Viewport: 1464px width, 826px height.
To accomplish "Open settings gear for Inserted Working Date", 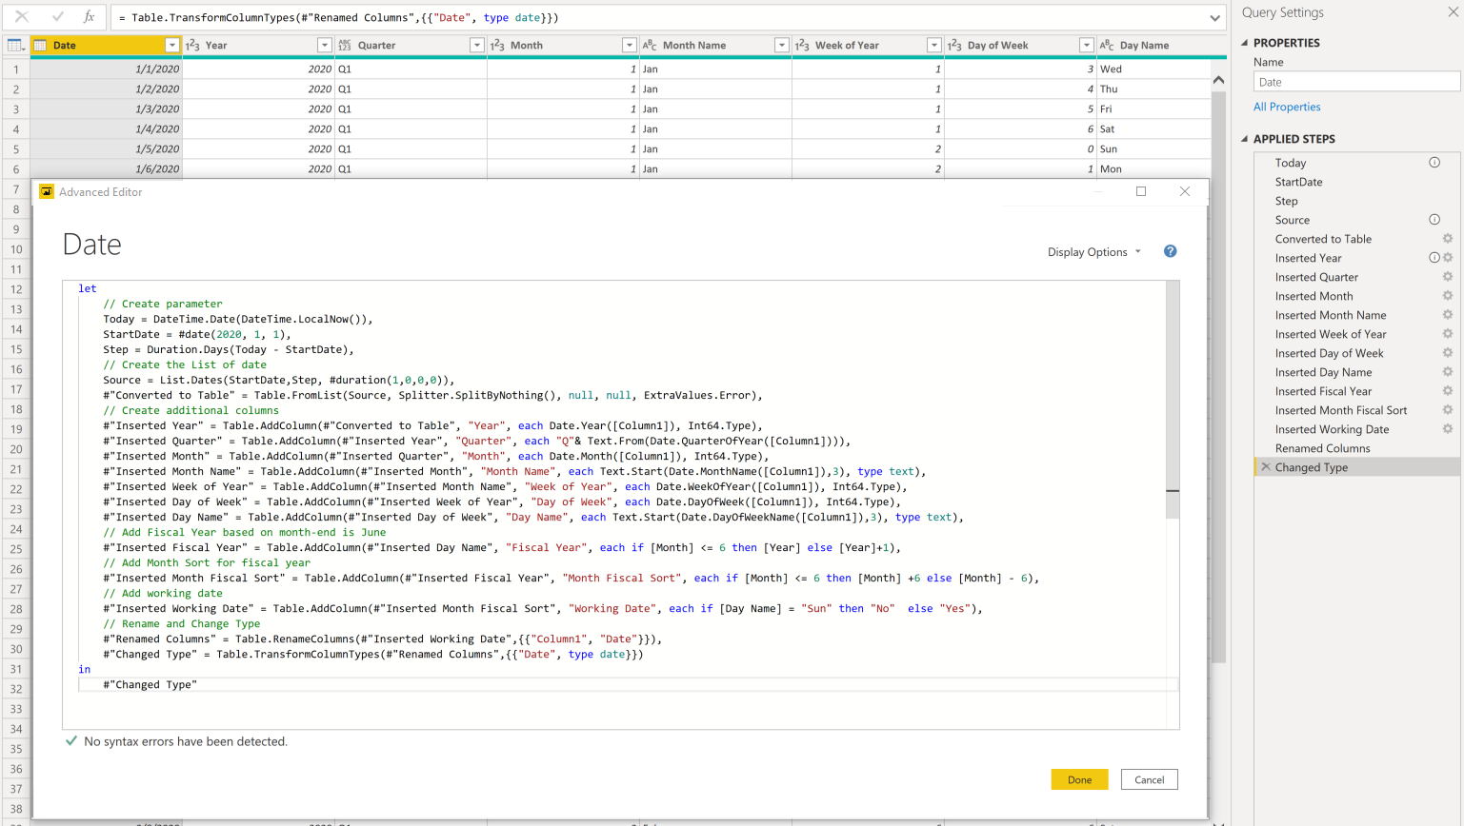I will 1448,429.
